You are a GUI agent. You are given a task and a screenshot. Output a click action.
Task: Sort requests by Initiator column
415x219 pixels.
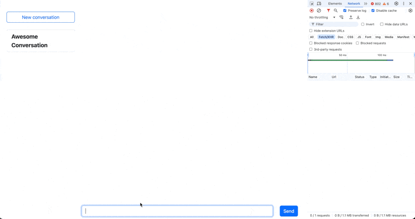click(385, 77)
